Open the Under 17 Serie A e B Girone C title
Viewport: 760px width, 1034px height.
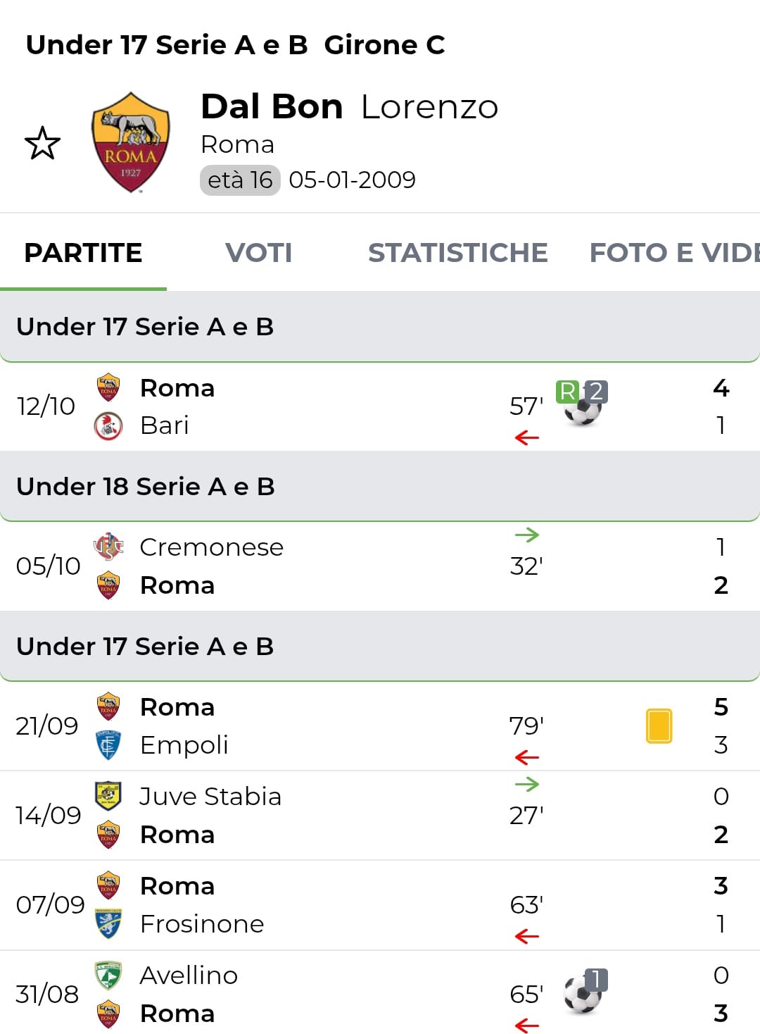[235, 45]
